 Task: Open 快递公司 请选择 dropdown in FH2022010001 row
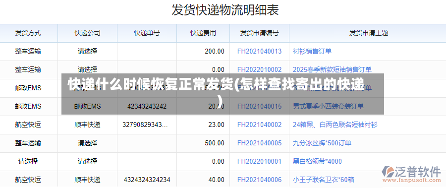click(88, 162)
